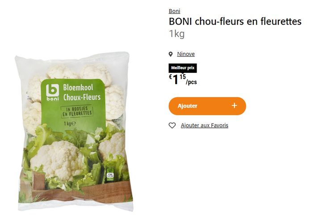Select Ajouter aux Favoris link

click(x=205, y=125)
